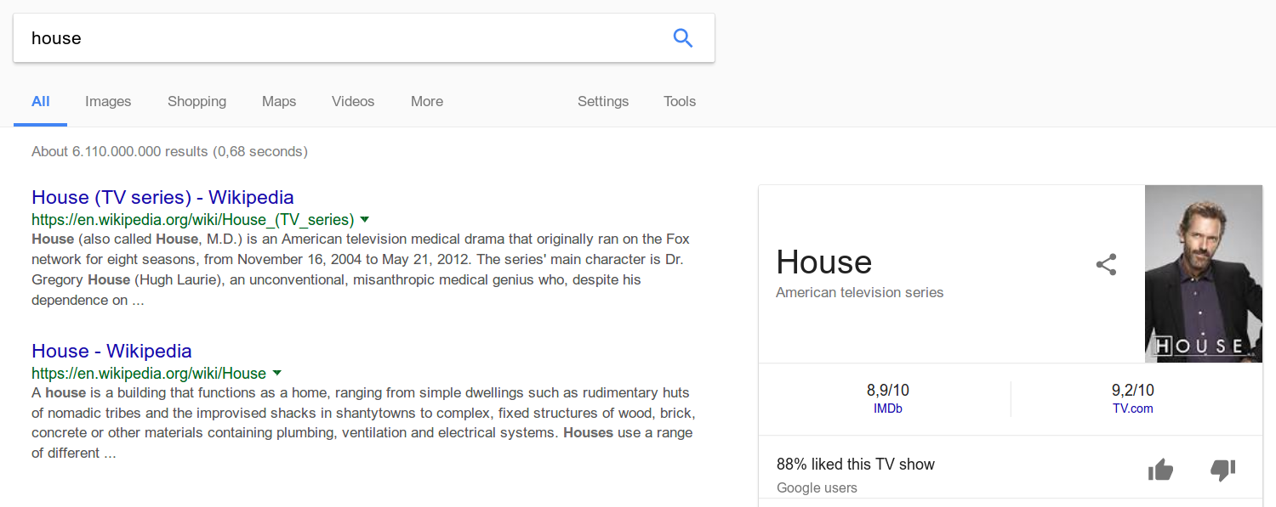Open search Settings menu
This screenshot has height=507, width=1276.
click(603, 101)
